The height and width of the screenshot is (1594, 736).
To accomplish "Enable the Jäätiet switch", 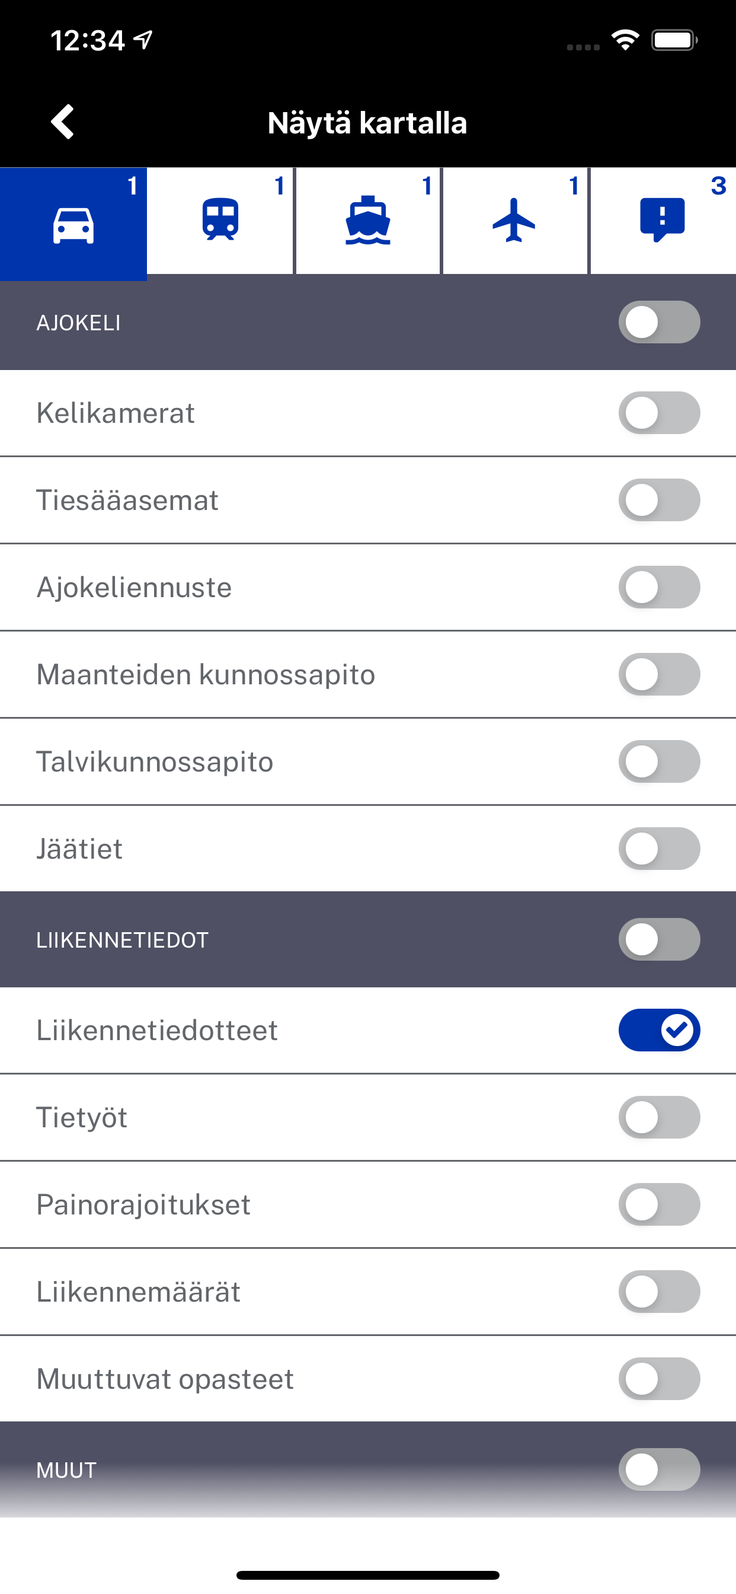I will click(660, 849).
